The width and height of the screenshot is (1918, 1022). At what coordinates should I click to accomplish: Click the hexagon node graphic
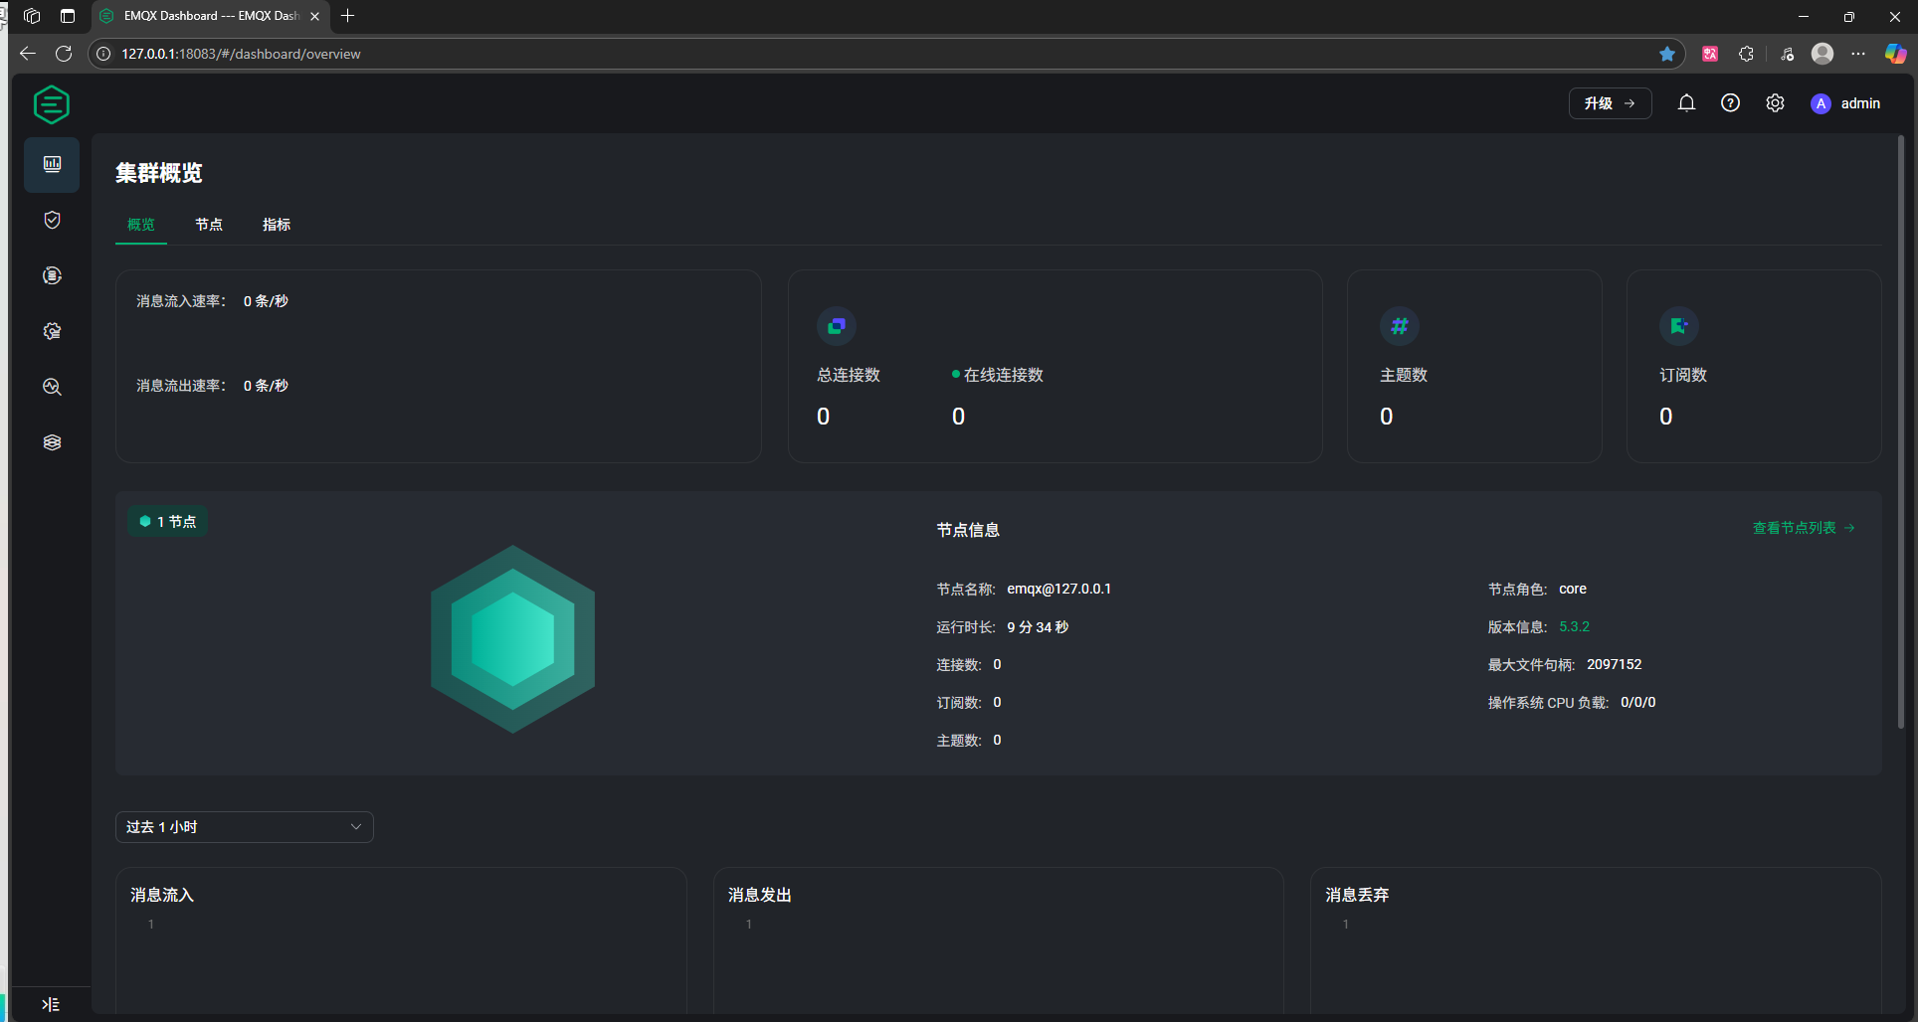[x=512, y=639]
